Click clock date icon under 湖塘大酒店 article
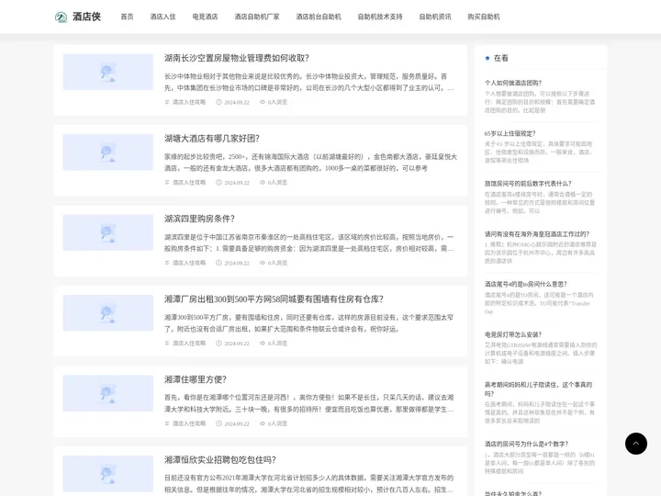The width and height of the screenshot is (661, 496). click(218, 183)
